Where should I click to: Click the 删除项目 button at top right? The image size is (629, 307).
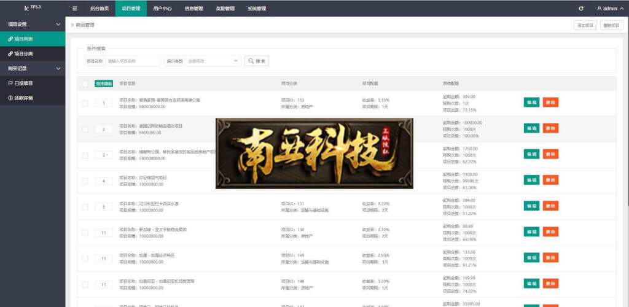[612, 25]
